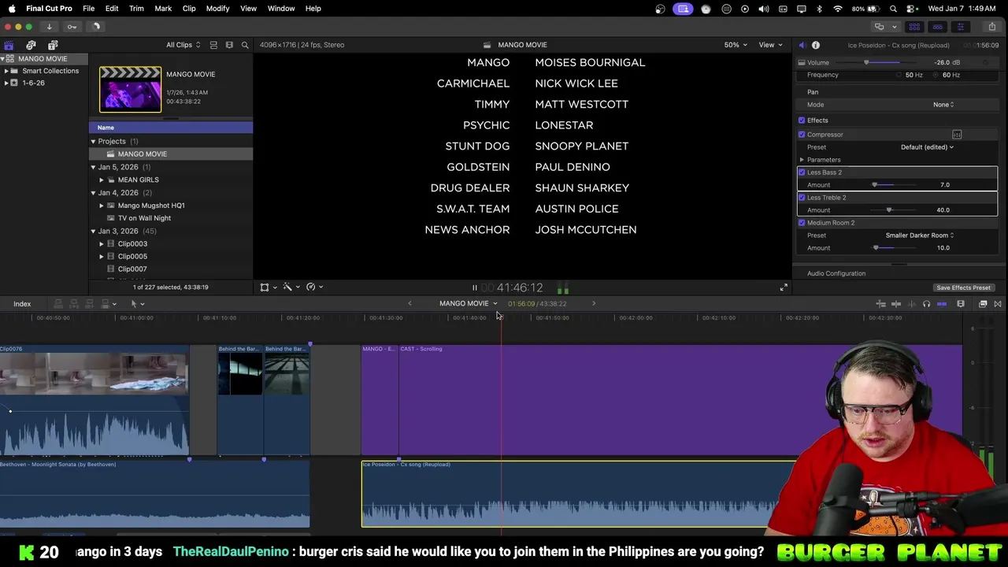Collapse the Projects group
1008x567 pixels.
coord(93,142)
